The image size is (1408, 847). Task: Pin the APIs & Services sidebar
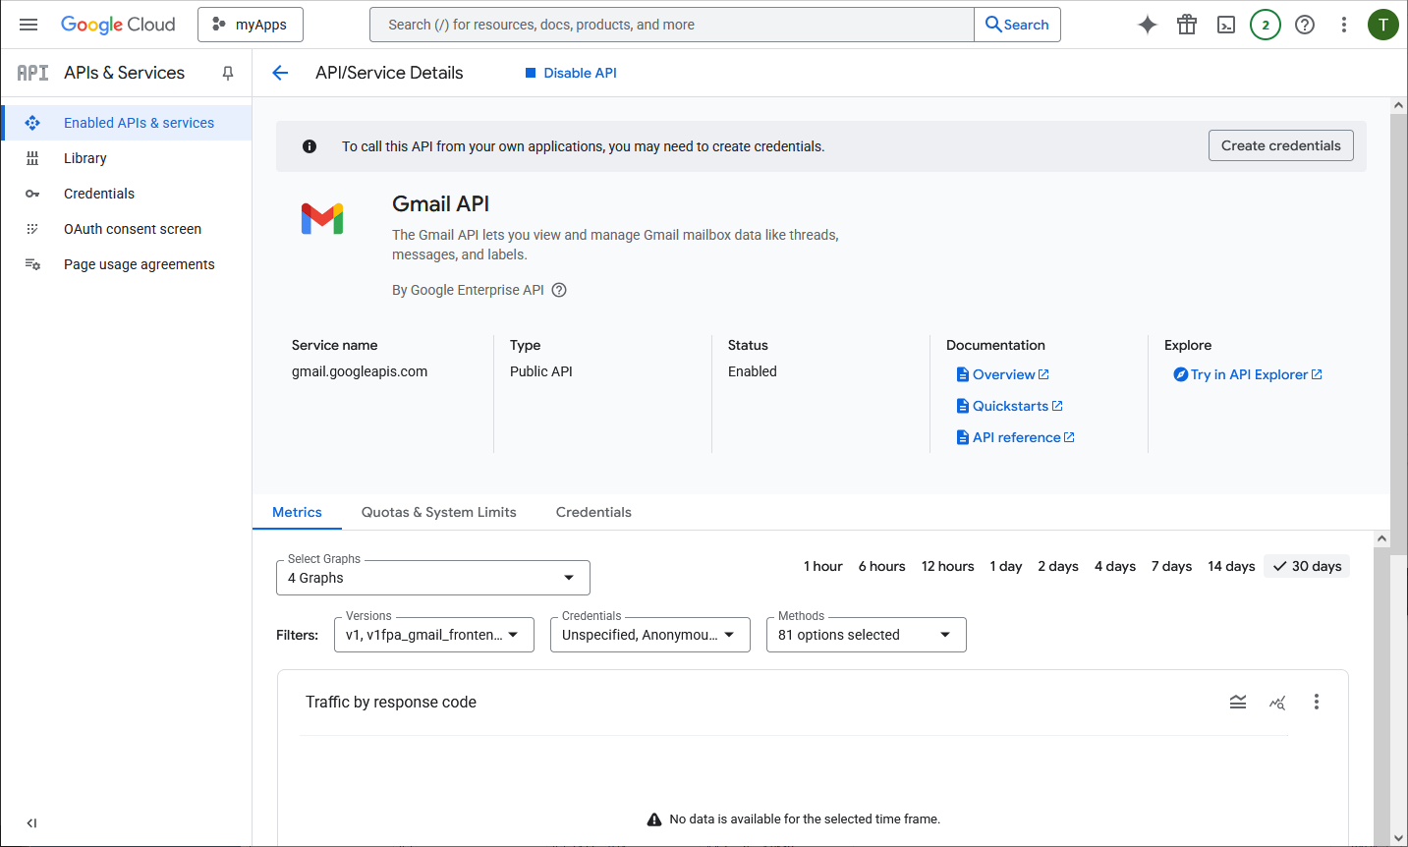pos(228,73)
